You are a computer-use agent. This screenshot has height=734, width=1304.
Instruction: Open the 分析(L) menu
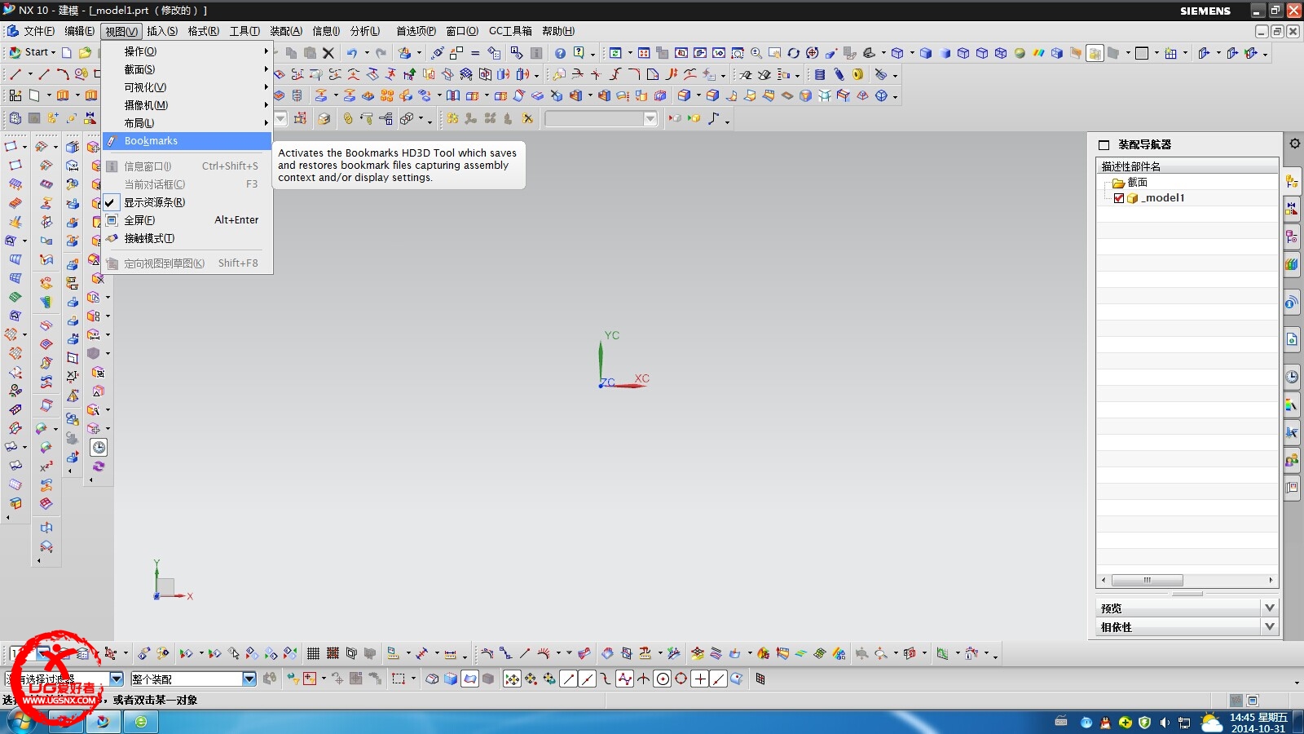(x=365, y=31)
